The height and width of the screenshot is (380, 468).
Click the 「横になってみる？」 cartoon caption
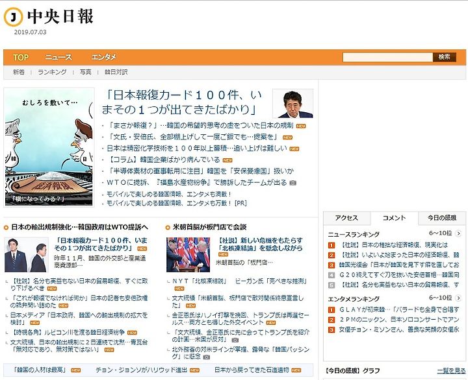click(38, 199)
